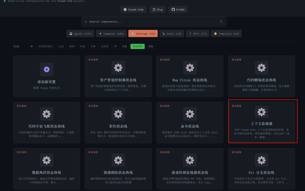Click the Agents robot icon
The width and height of the screenshot is (305, 191).
tap(71, 34)
